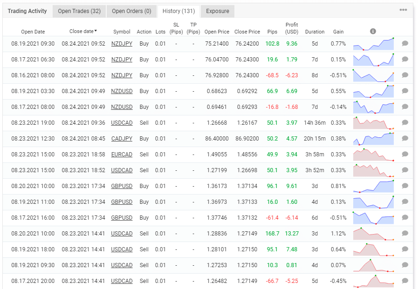Switch to the Open Trades (32) tab
The height and width of the screenshot is (289, 418).
[x=79, y=11]
